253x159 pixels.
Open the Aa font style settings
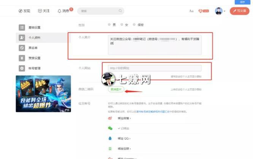191,11
